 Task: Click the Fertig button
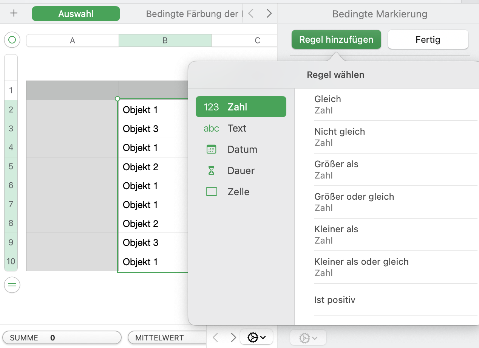428,40
